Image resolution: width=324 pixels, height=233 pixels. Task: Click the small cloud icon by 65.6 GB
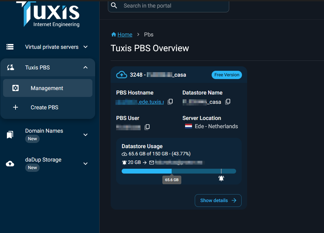click(124, 154)
